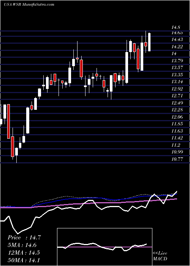The width and height of the screenshot is (190, 266).
Task: Click the 14.8 price axis label
Action: tap(176, 27)
